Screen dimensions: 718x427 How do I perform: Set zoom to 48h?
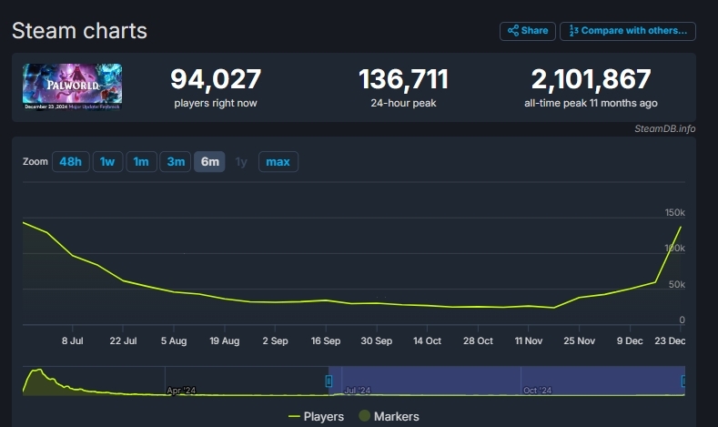point(70,162)
